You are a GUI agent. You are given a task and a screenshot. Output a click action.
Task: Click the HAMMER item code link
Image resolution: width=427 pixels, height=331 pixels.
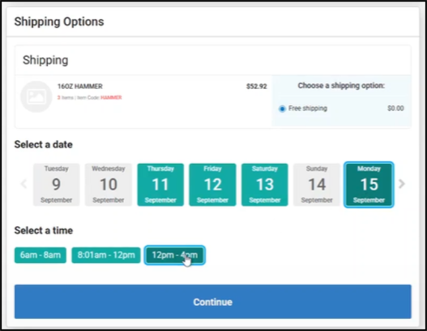click(111, 98)
